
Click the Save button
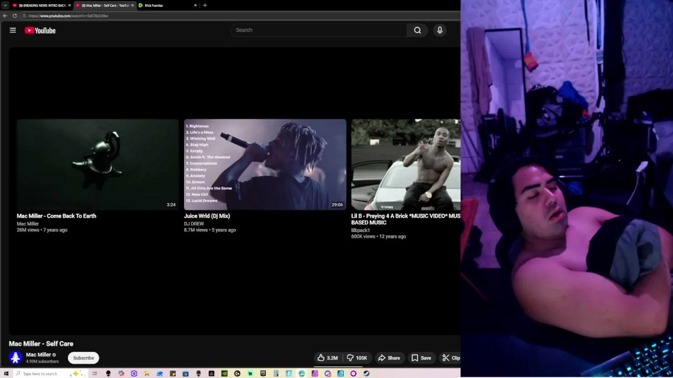[x=421, y=358]
